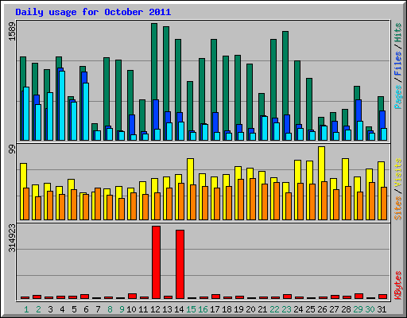Image resolution: width=407 pixels, height=318 pixels.
Task: Click day 21 on the x-axis
Action: (x=262, y=309)
